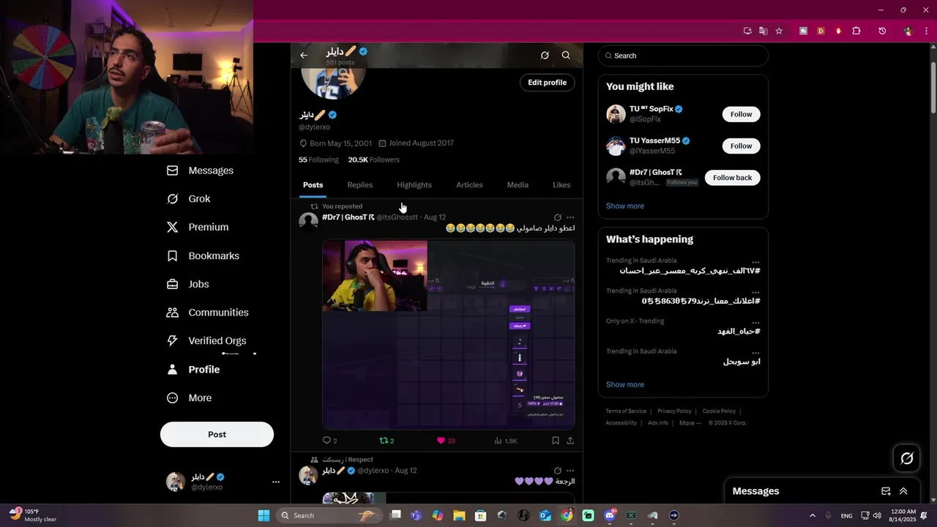Image resolution: width=937 pixels, height=527 pixels.
Task: Open Bookmarks in the sidebar
Action: point(203,255)
